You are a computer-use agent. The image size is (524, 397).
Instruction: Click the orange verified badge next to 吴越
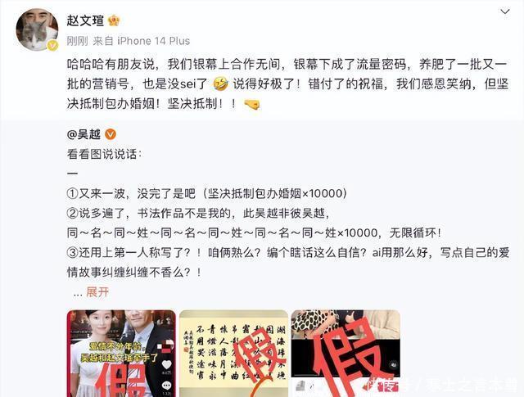click(x=111, y=134)
